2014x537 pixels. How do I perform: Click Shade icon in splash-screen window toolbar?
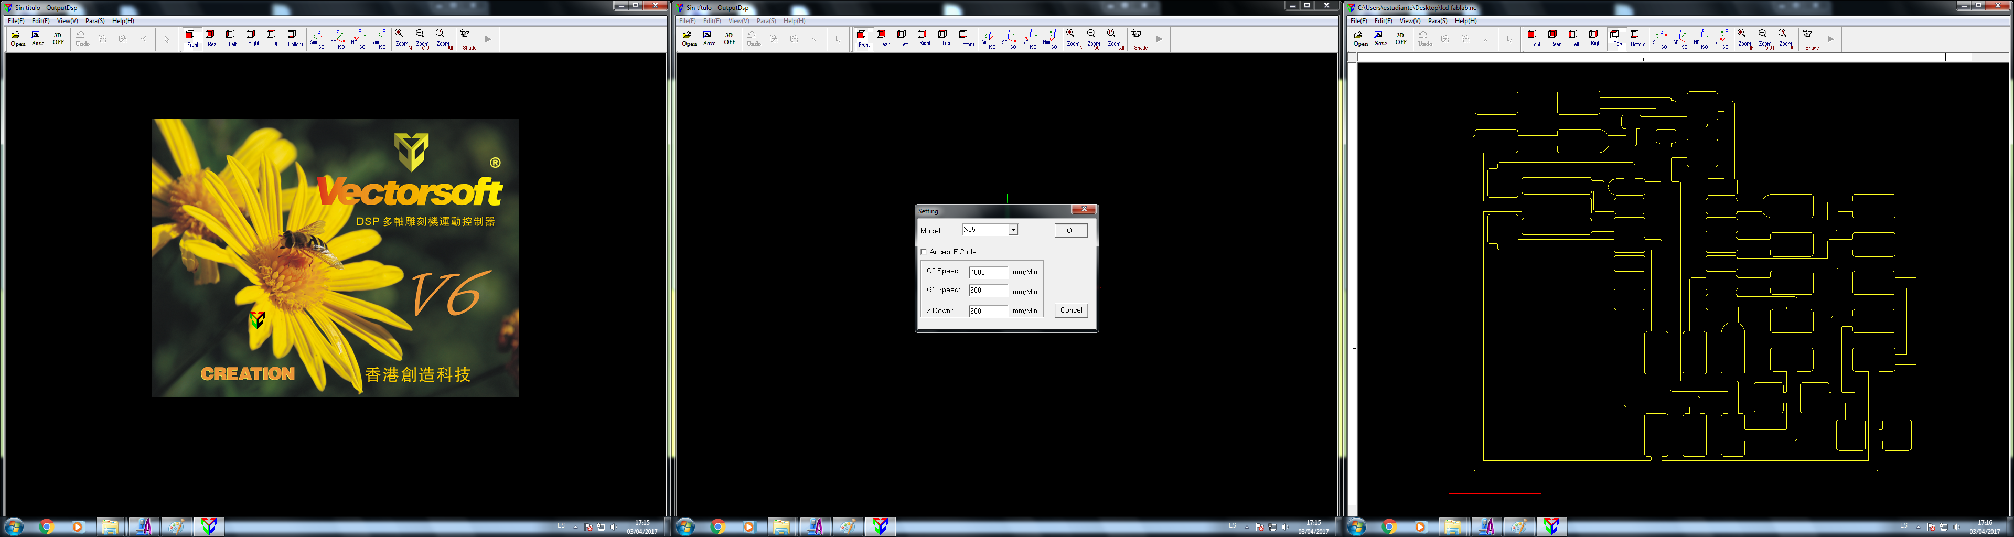(468, 39)
